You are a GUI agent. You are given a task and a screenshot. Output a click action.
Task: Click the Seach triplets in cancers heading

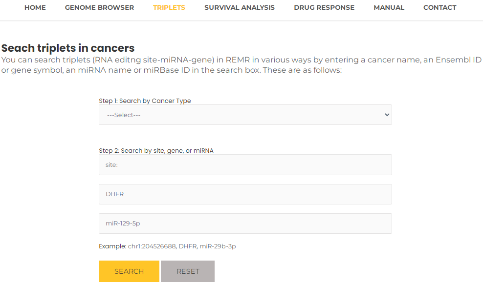(x=68, y=48)
